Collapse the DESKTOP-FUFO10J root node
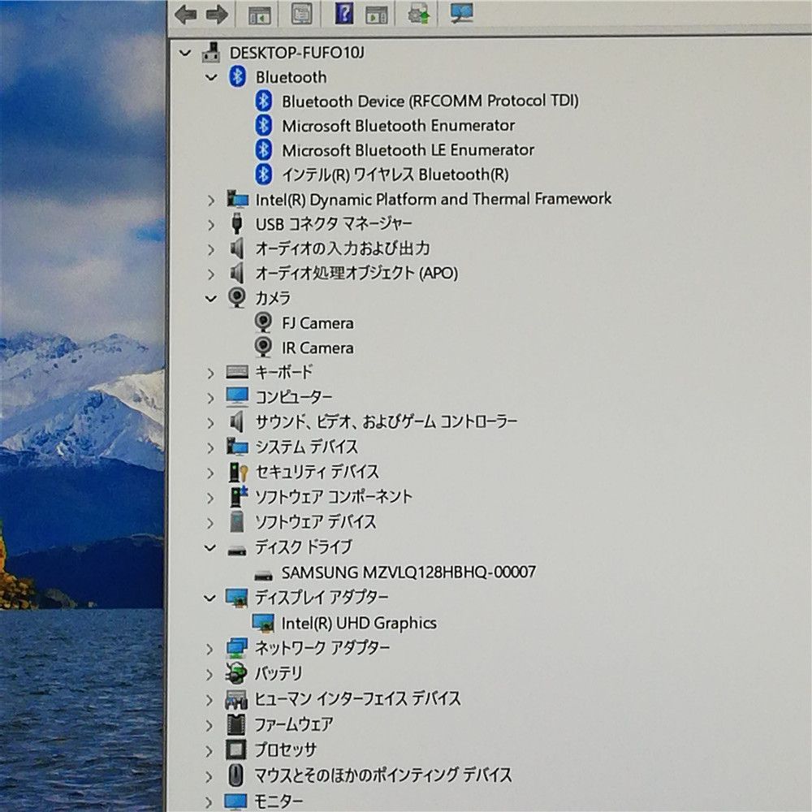Screen dimensions: 812x812 185,53
